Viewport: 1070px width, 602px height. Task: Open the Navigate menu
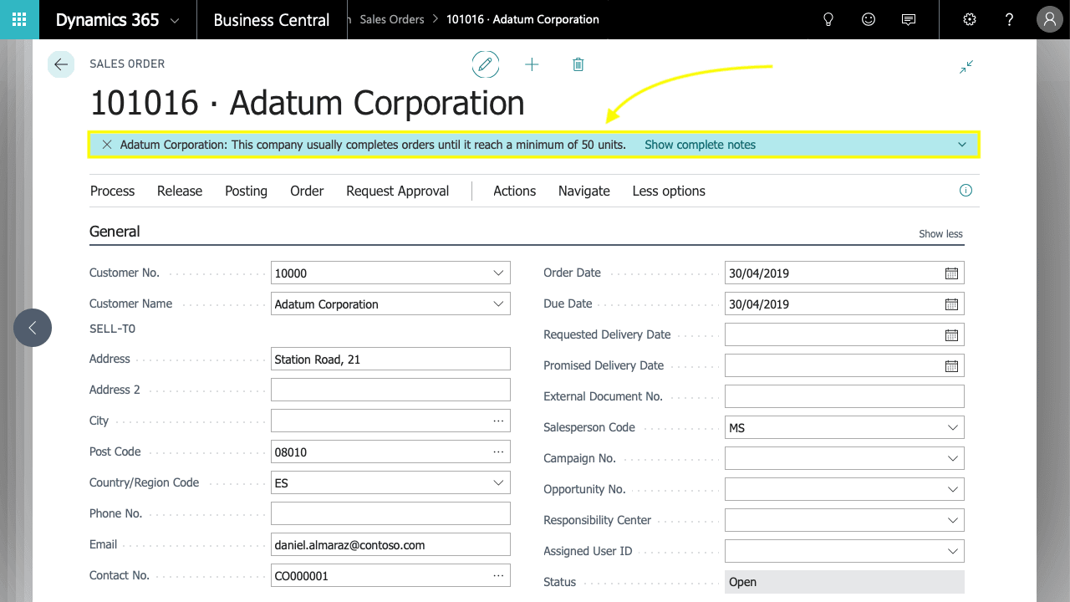click(x=584, y=191)
